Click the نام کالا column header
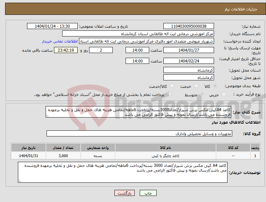266x202 pixels. (165, 148)
